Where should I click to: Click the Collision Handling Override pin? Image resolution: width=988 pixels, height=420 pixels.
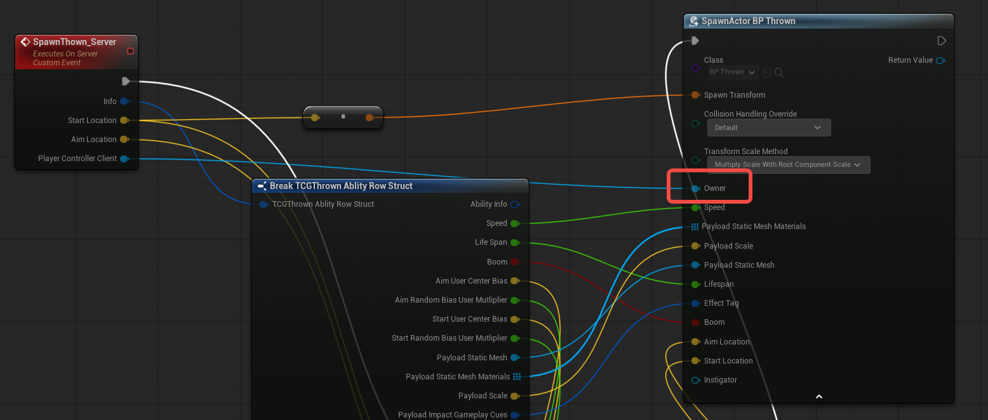click(695, 122)
